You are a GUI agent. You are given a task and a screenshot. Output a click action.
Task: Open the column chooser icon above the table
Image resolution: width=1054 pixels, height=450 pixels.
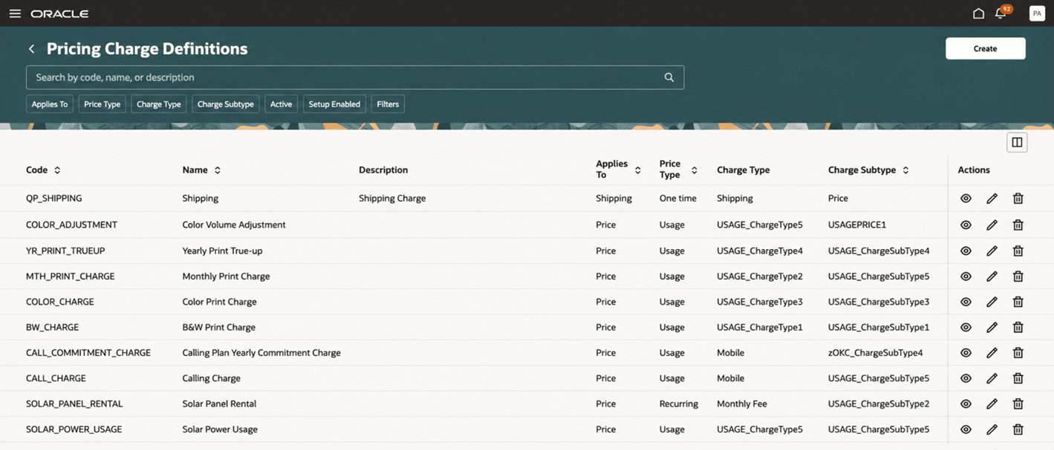point(1017,142)
